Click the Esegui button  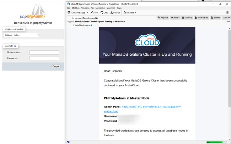point(56,66)
